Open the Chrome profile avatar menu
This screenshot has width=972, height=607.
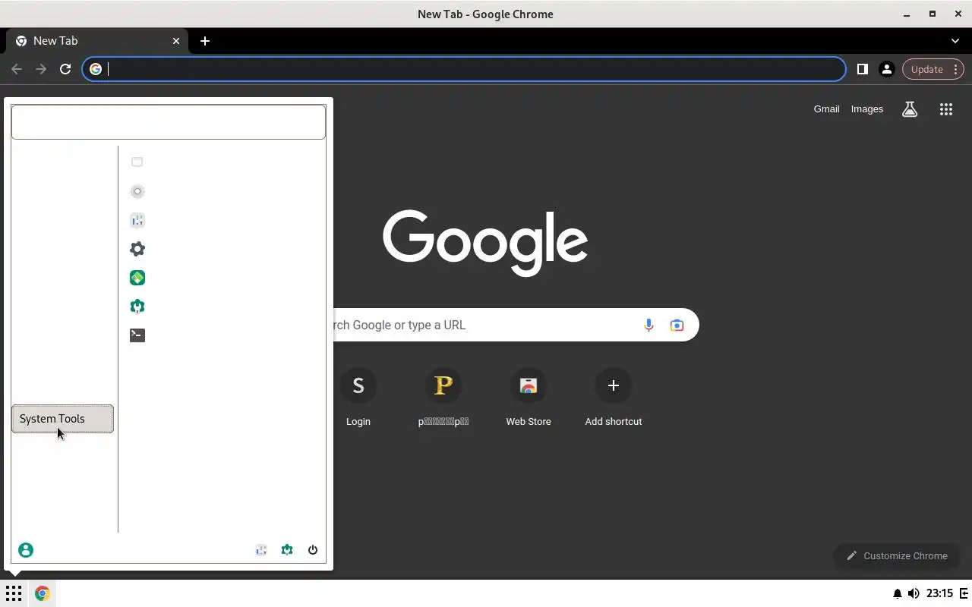(x=886, y=69)
